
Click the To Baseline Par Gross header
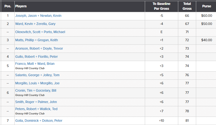161,6
